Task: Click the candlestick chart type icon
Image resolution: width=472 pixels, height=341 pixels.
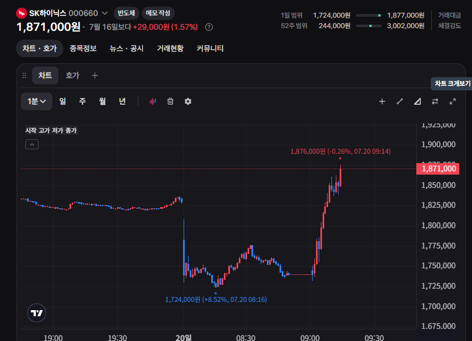Action: [153, 101]
